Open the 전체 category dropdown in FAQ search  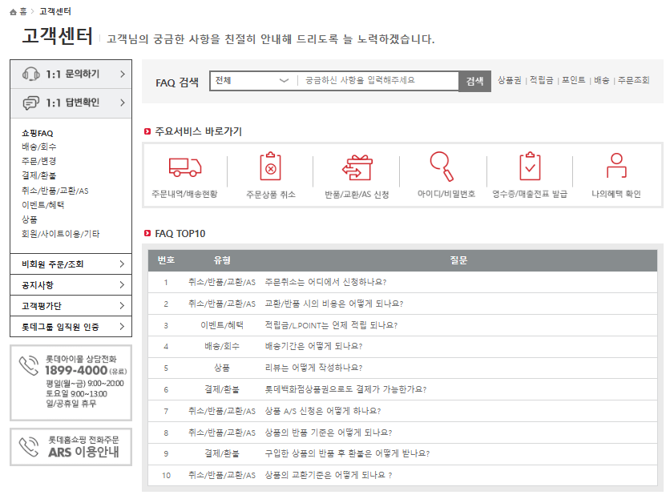coord(252,81)
